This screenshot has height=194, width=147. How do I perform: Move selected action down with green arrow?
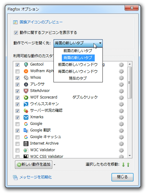coord(123,165)
